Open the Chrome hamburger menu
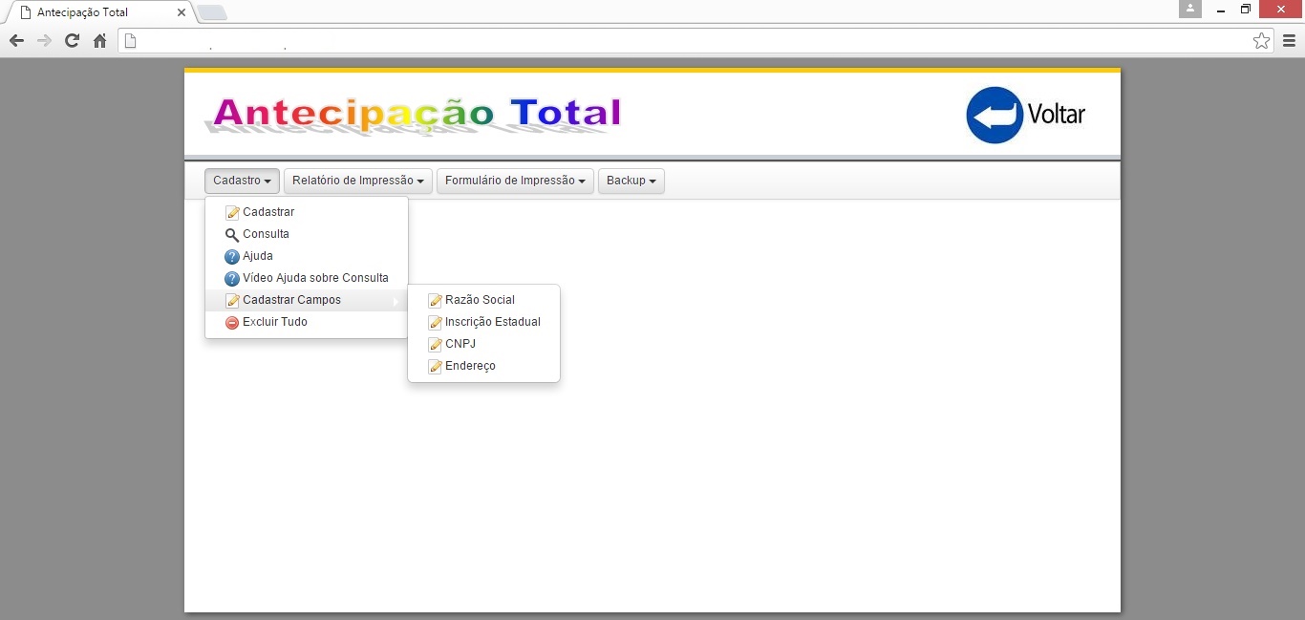 (1289, 41)
